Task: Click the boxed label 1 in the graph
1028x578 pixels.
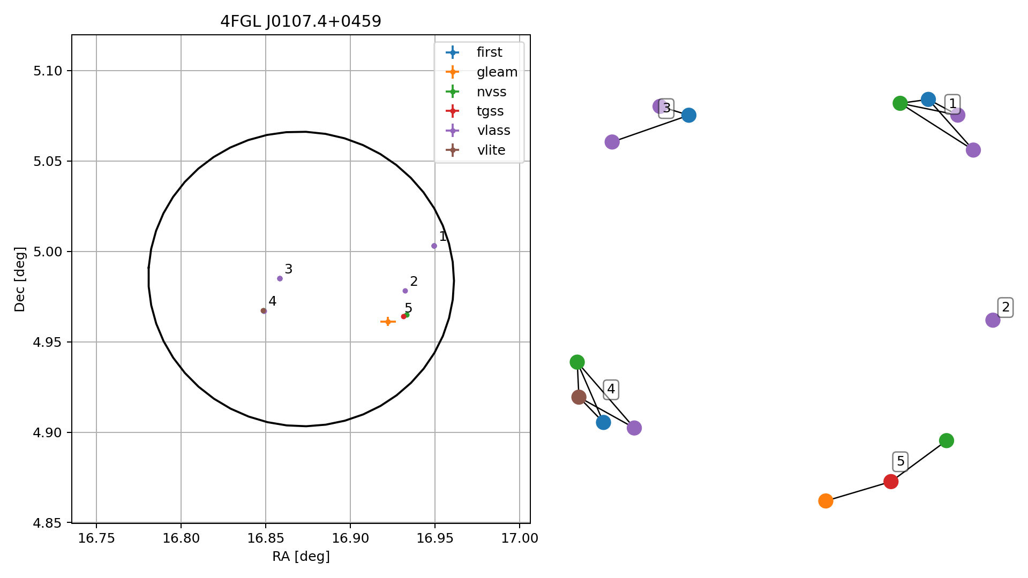Action: coord(952,104)
